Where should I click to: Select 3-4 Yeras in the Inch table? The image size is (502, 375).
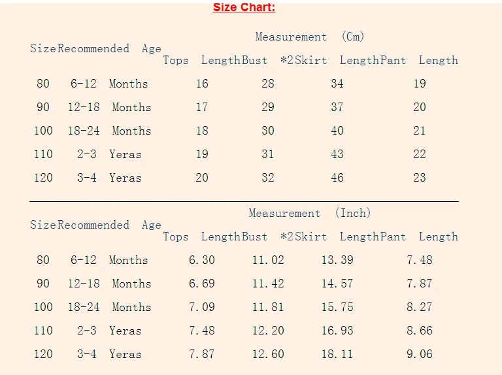(x=109, y=354)
